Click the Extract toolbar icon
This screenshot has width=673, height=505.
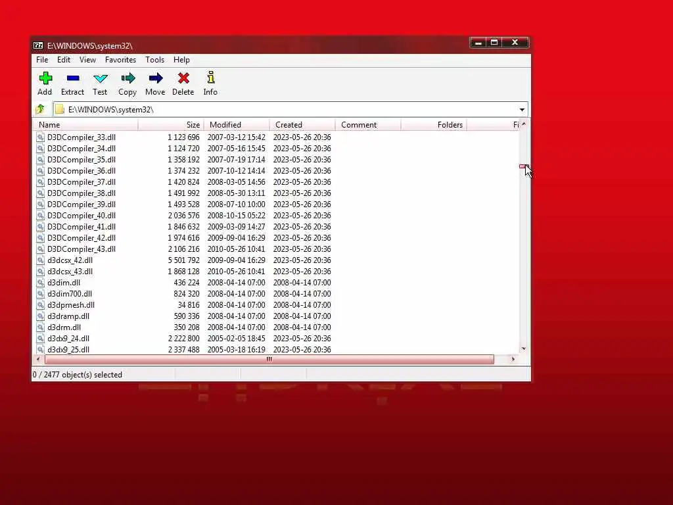click(73, 78)
